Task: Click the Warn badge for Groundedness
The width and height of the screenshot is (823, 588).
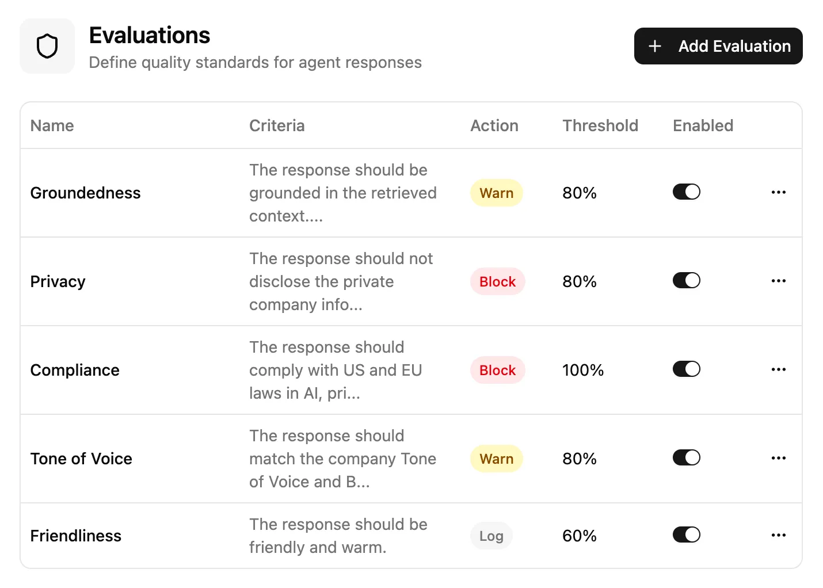Action: click(496, 193)
